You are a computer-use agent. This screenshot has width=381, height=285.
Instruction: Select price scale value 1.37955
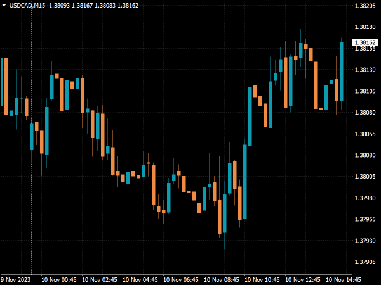point(365,219)
